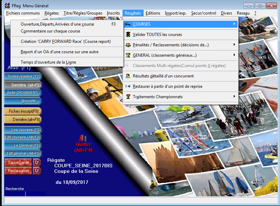Open the Secur/control menu
This screenshot has height=206, width=280.
click(x=204, y=13)
